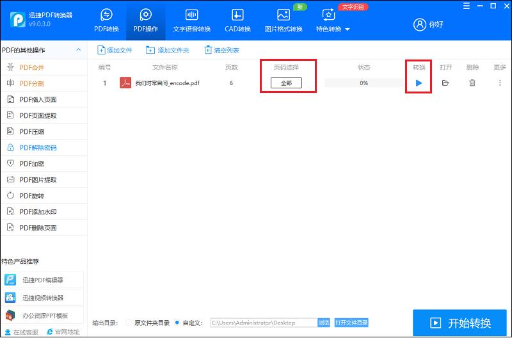Select PDF解除密码 in sidebar

click(44, 148)
